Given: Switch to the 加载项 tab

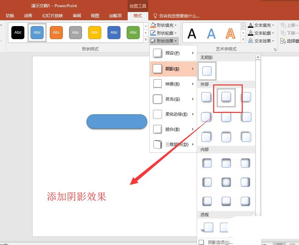Looking at the screenshot, I should click(115, 16).
